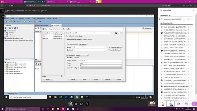Viewport: 197px width, 111px height.
Task: Expand the conexion node in the connections tree
Action: coord(5,33)
